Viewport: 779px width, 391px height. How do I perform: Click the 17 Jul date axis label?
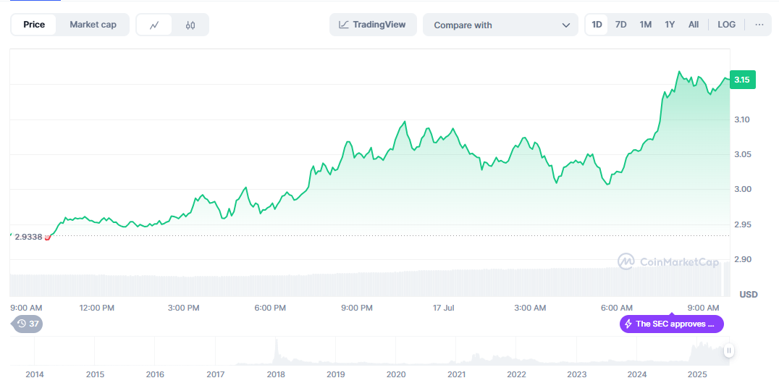(x=443, y=308)
